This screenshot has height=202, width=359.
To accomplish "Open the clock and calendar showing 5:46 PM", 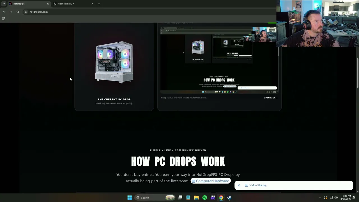I will [x=346, y=198].
